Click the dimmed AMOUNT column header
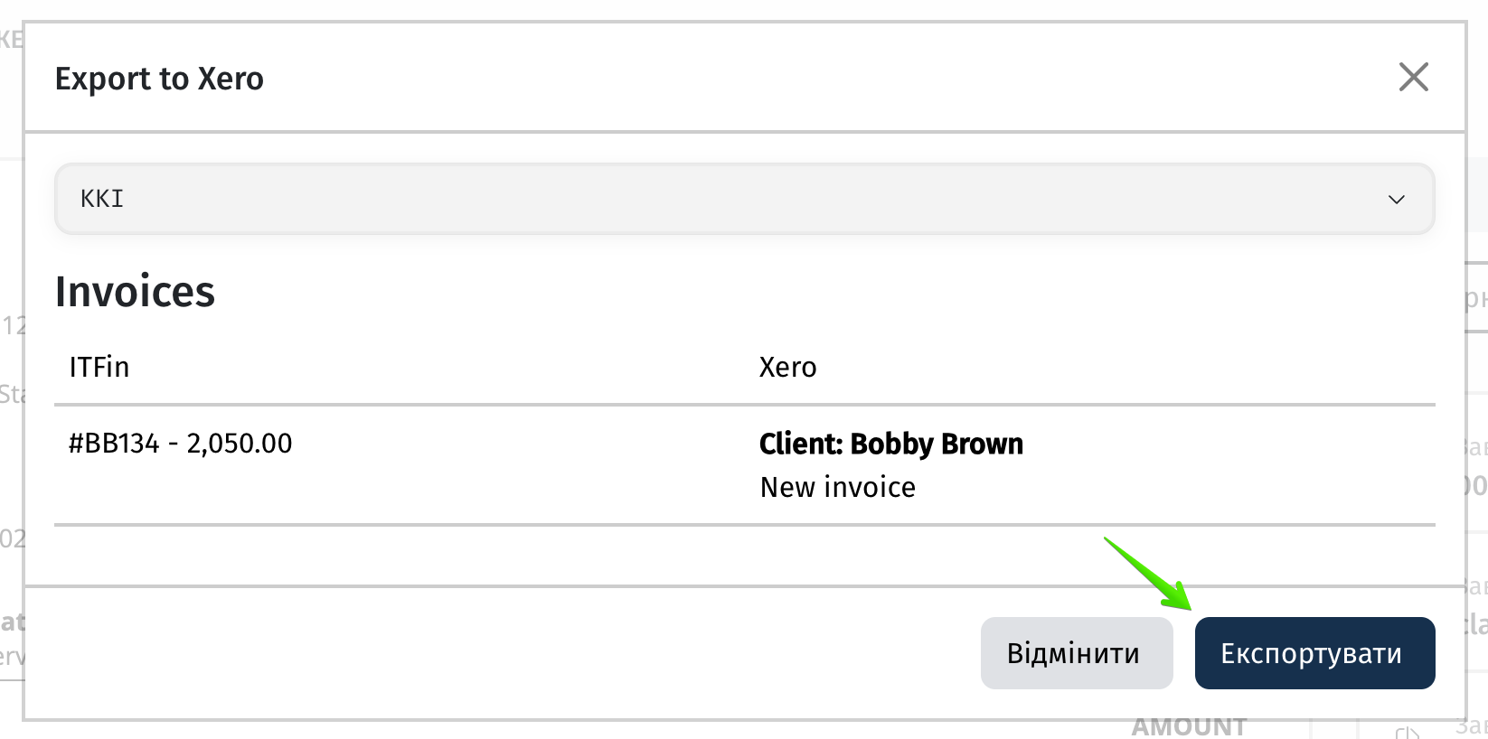Viewport: 1488px width, 739px height. tap(1189, 726)
